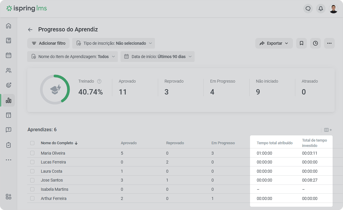The width and height of the screenshot is (343, 210).
Task: Go back using the arrow button
Action: [30, 30]
